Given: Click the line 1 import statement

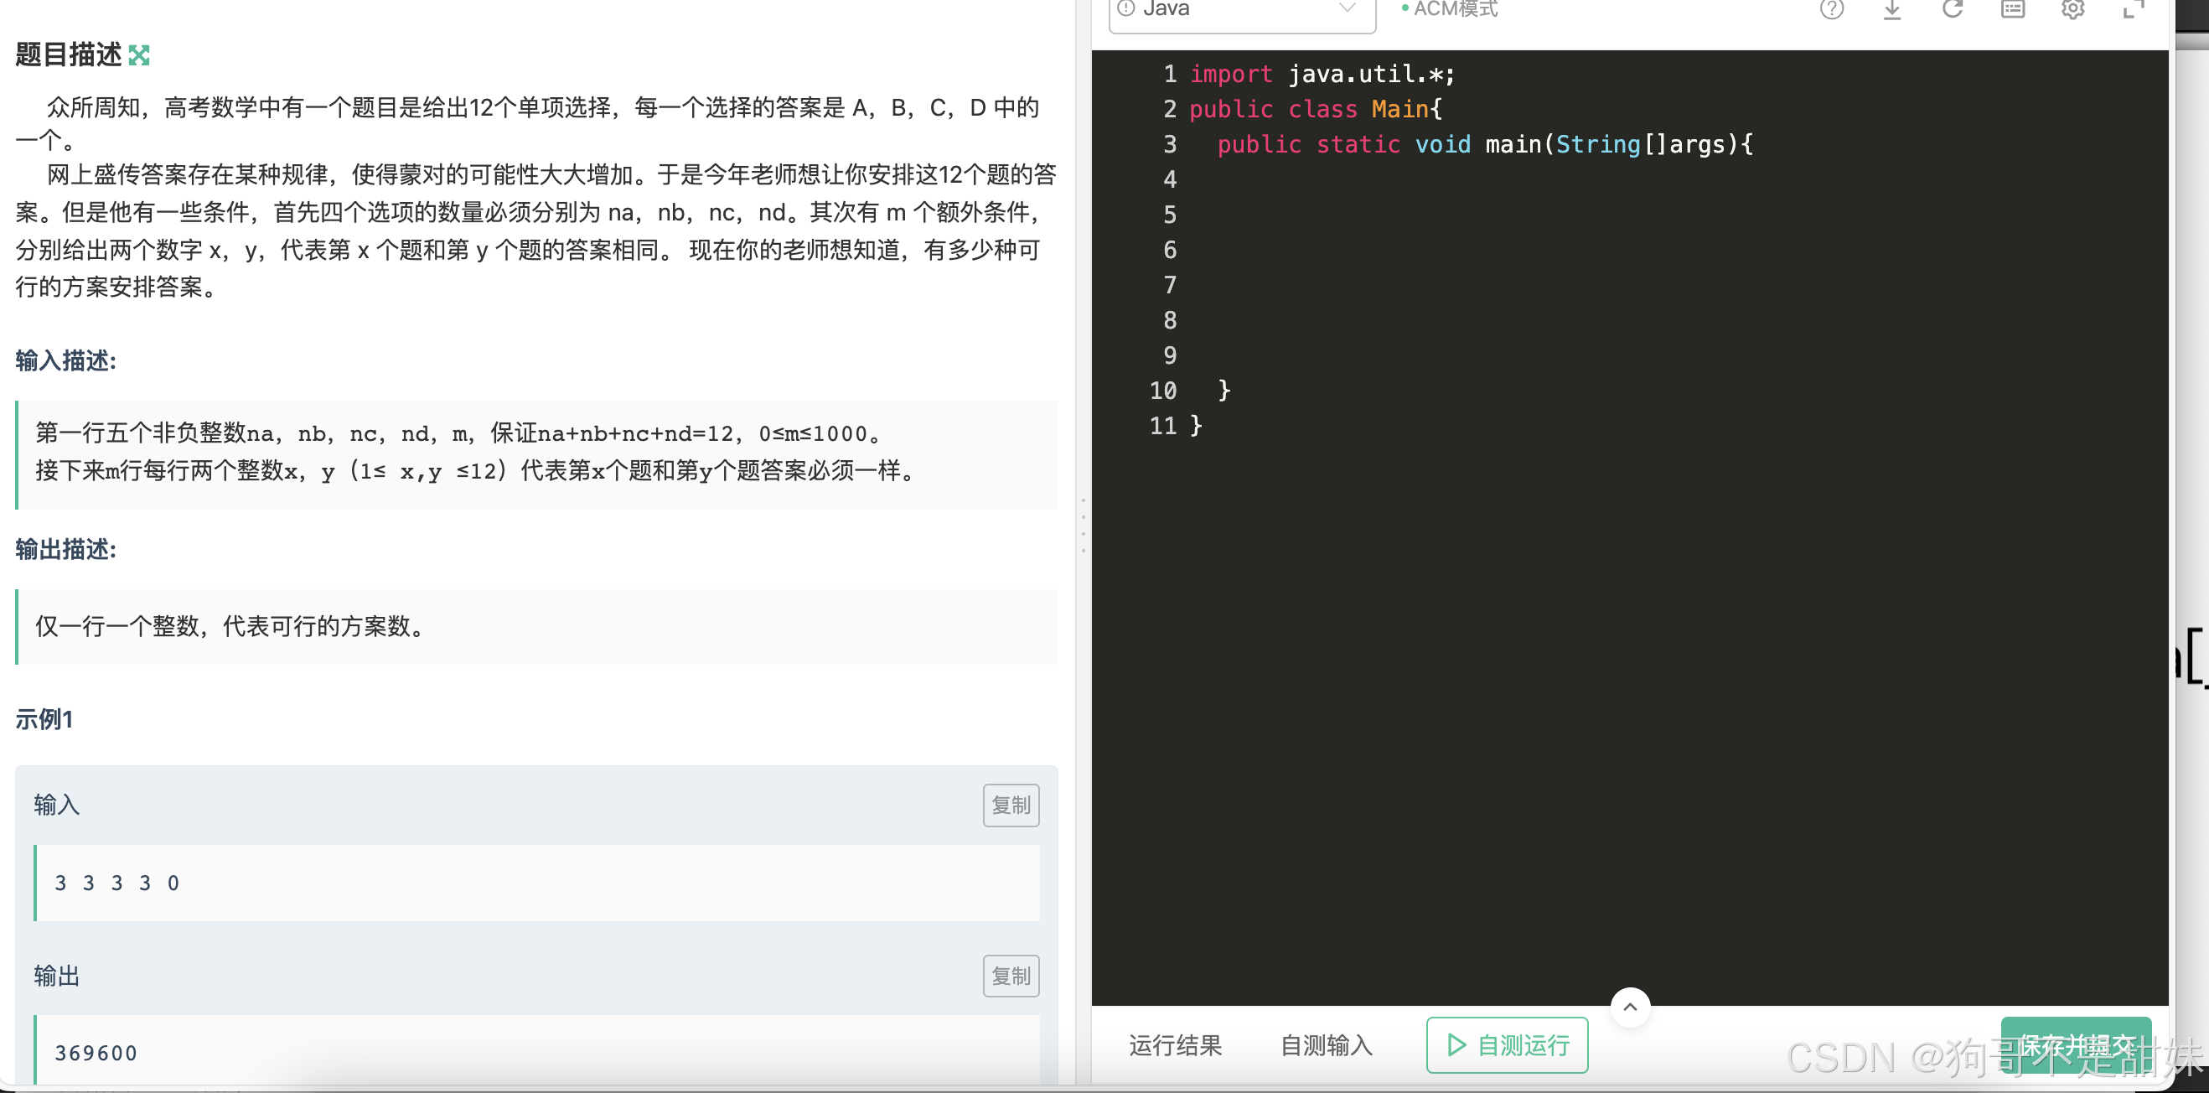Looking at the screenshot, I should coord(1322,75).
